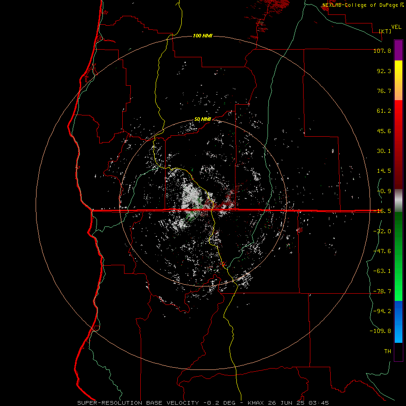Click the -47.6 value on velocity scale

[x=382, y=251]
